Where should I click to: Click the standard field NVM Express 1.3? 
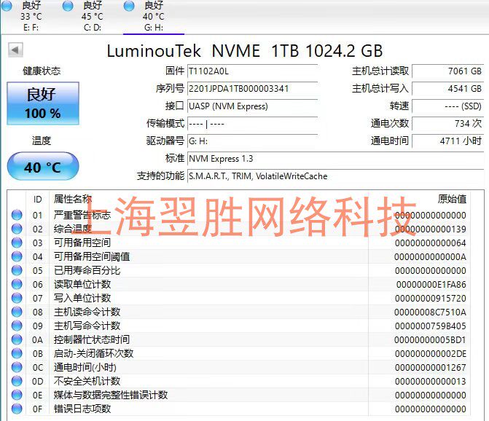[x=335, y=159]
